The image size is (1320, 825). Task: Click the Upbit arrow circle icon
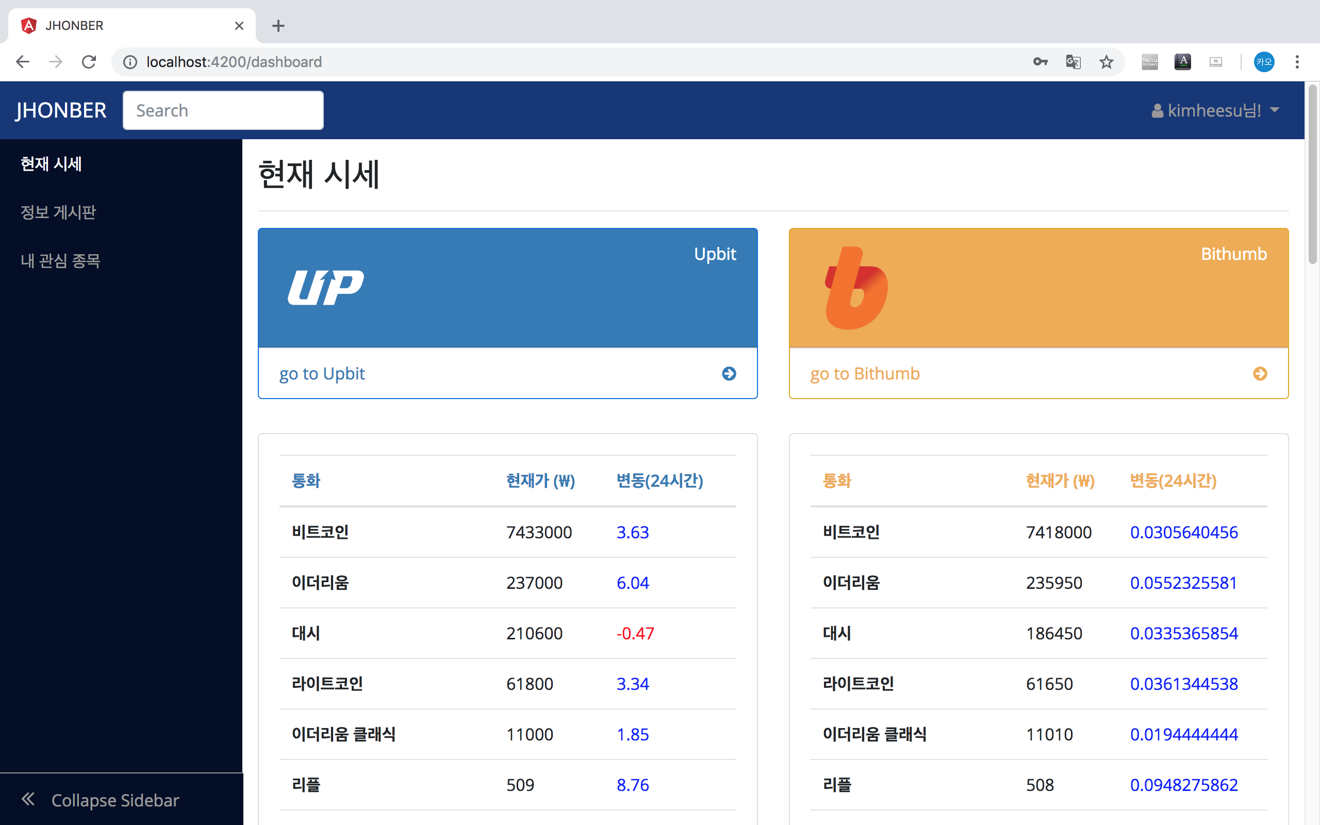pyautogui.click(x=729, y=373)
